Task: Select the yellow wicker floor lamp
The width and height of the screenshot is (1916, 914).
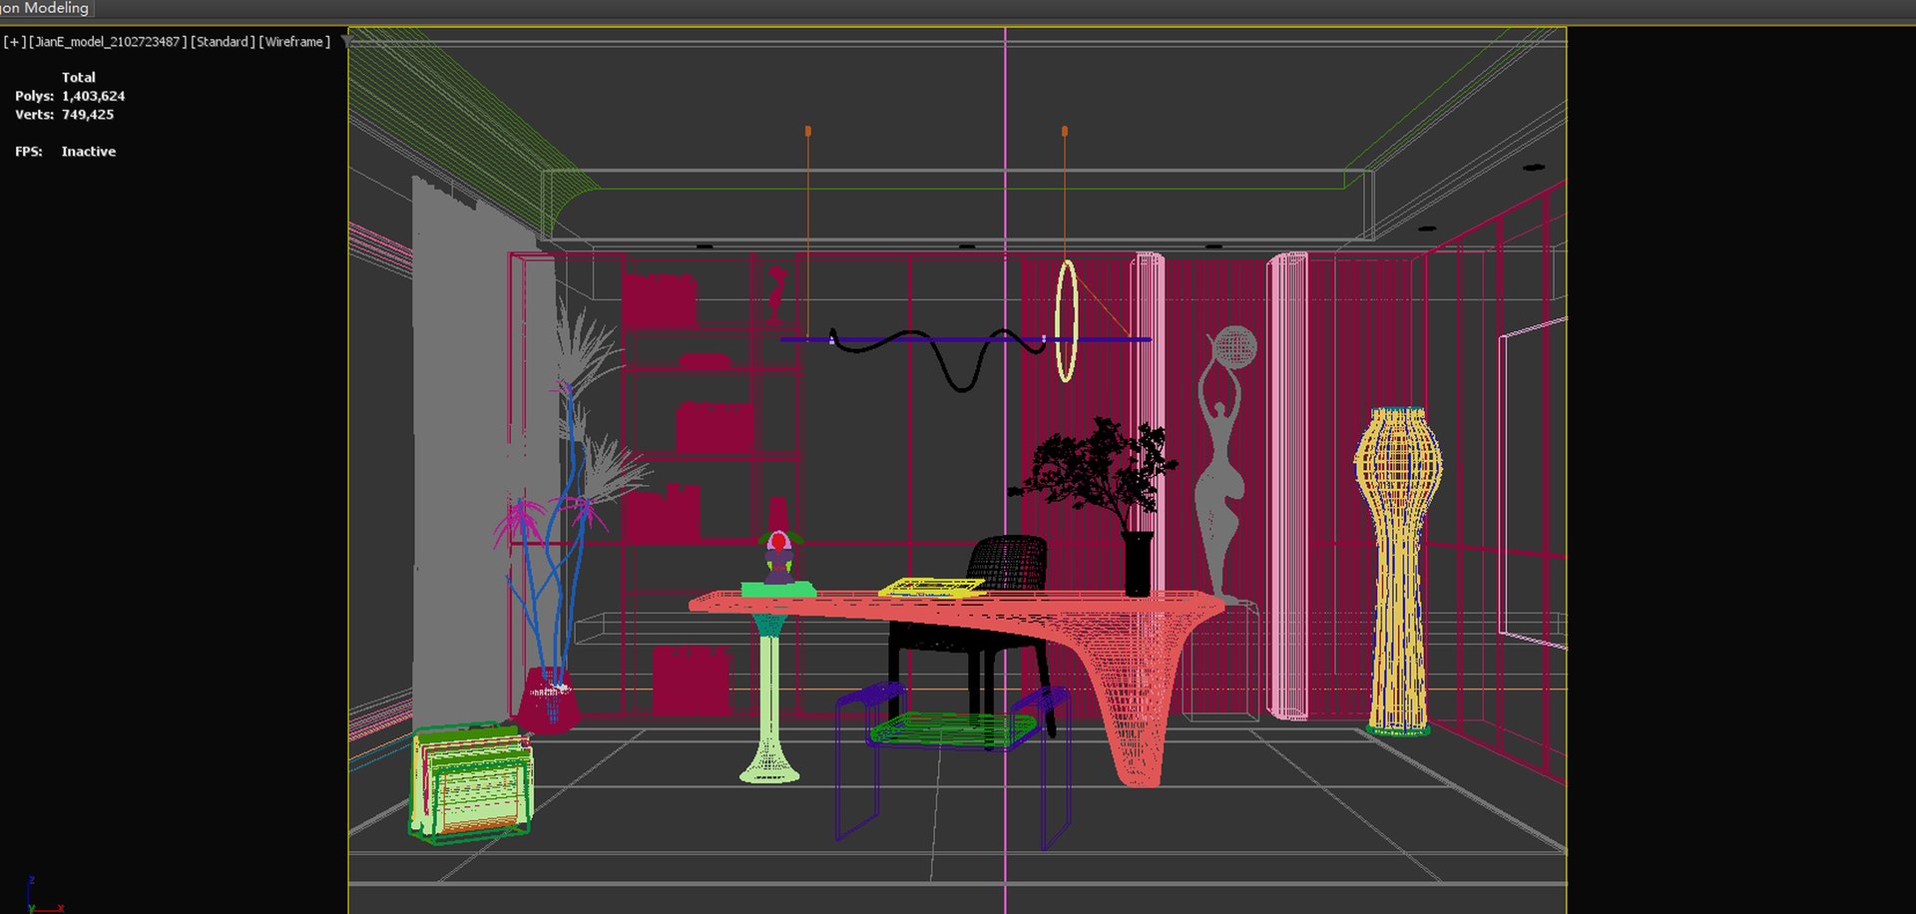Action: (x=1398, y=571)
